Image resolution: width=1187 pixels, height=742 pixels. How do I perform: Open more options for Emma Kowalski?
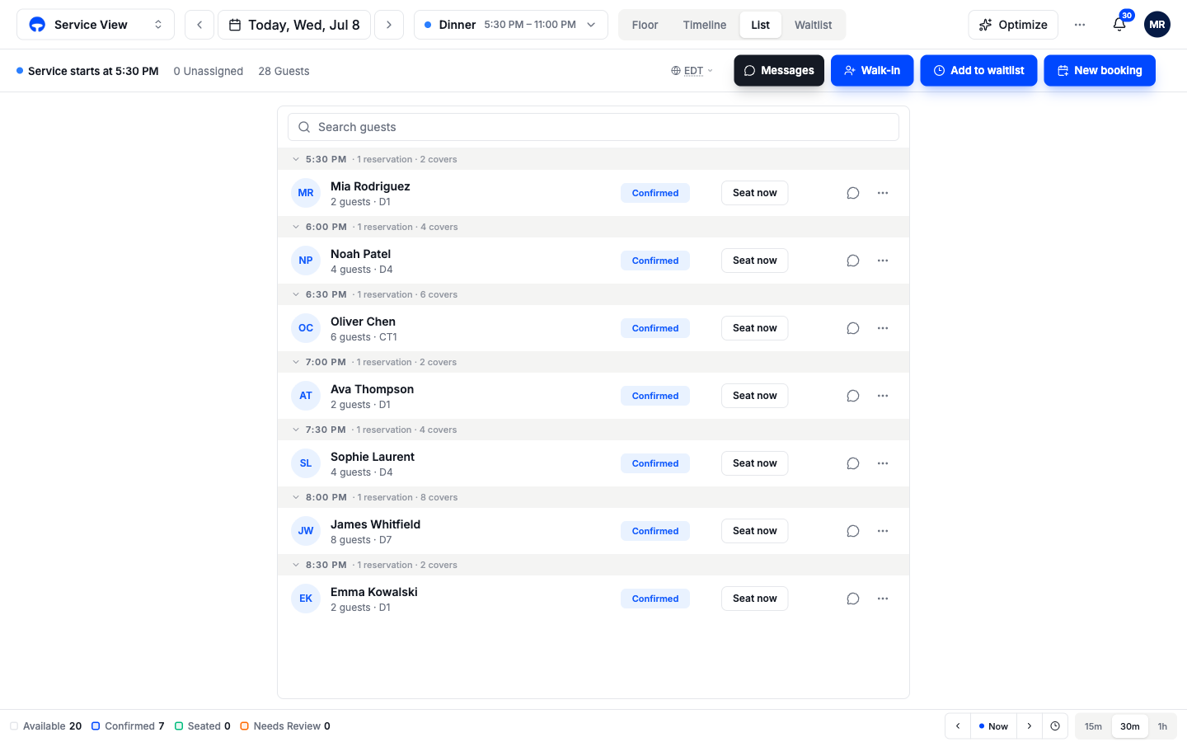[883, 599]
